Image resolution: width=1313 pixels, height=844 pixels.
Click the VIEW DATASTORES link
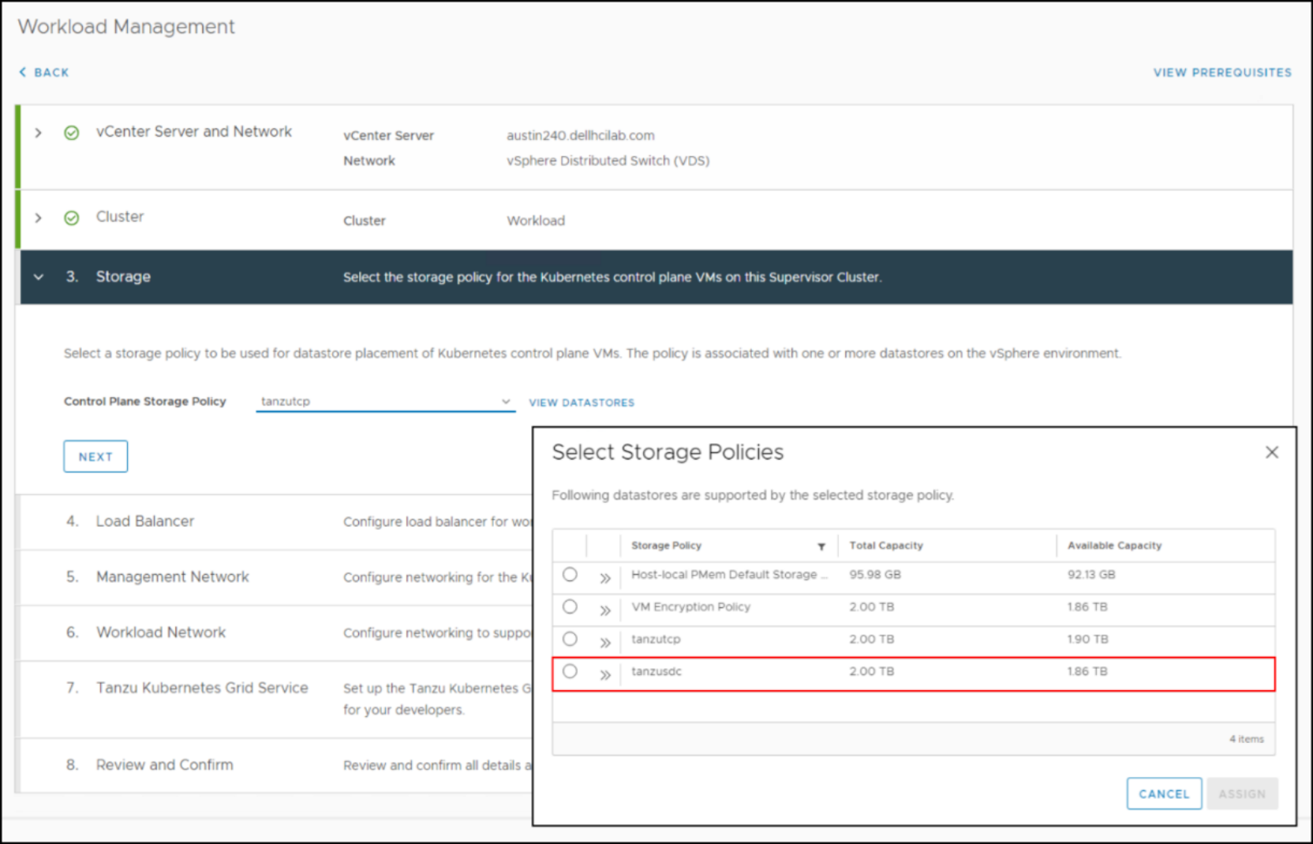[x=582, y=403]
